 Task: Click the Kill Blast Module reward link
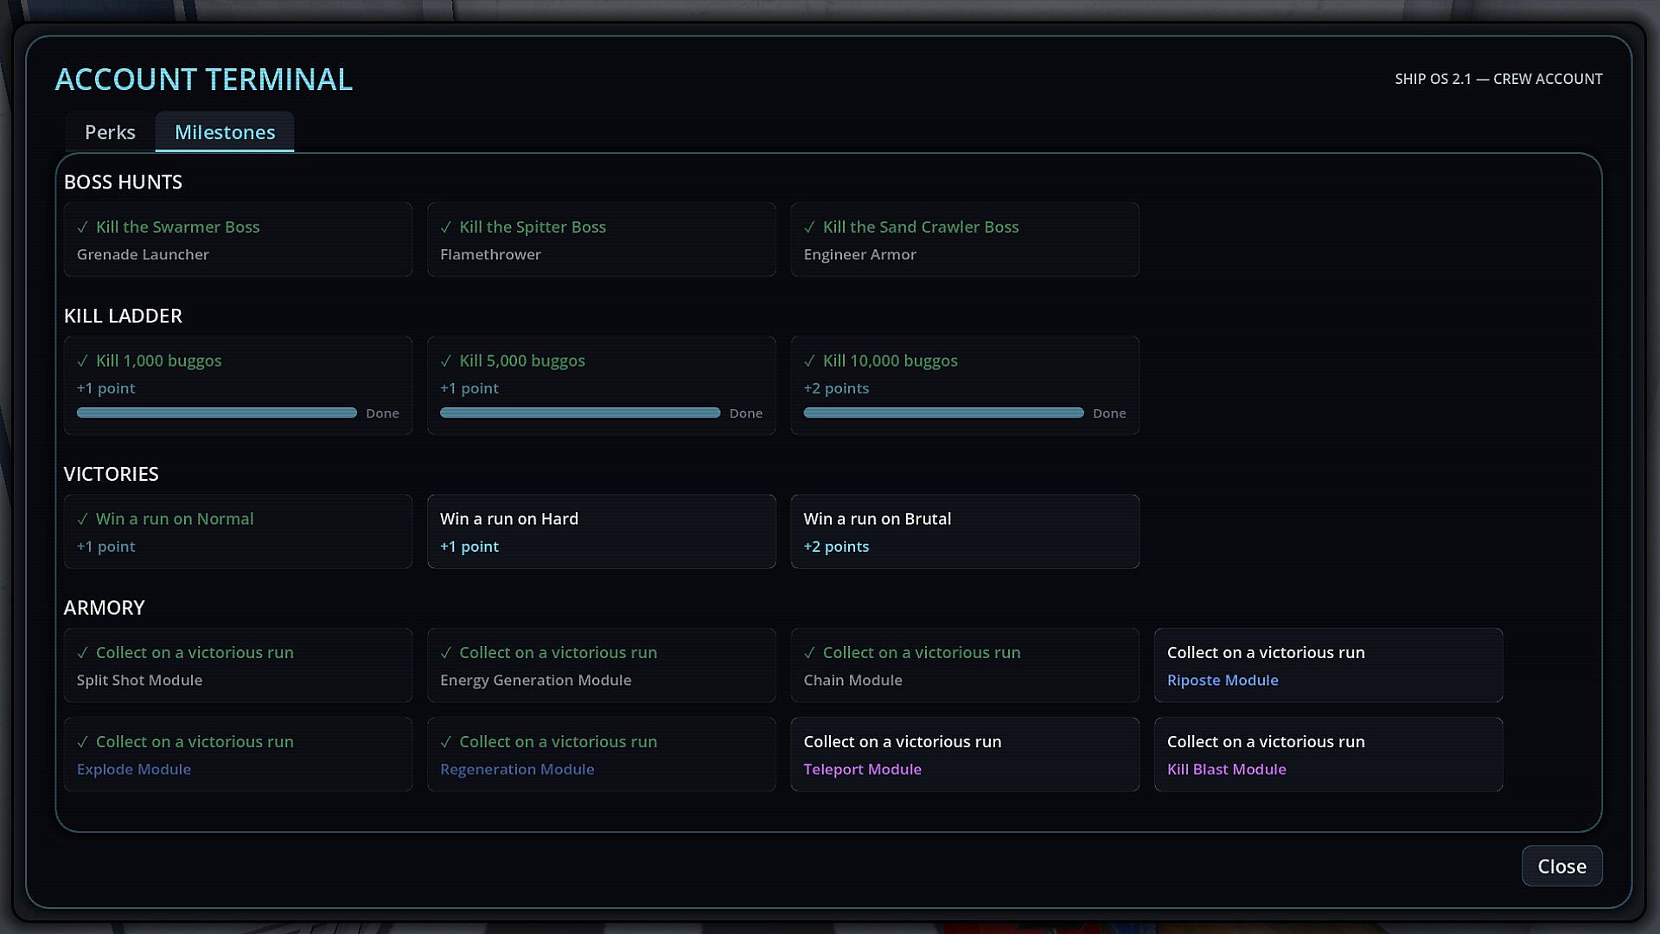1226,770
